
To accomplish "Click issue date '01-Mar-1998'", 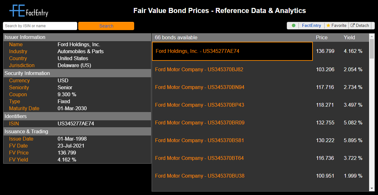I will pos(72,139).
